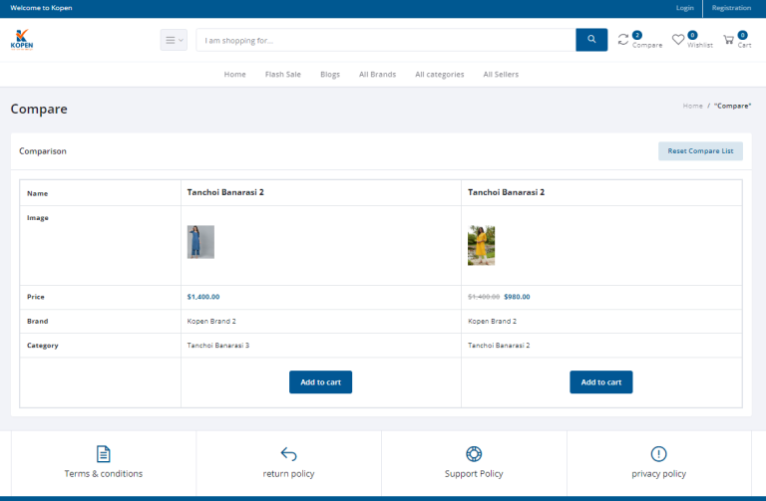
Task: Open the Wishlist heart icon
Action: click(x=678, y=40)
